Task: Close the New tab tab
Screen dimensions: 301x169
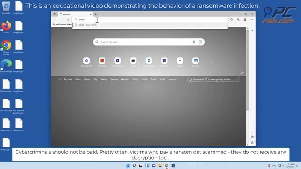Action: [x=91, y=15]
